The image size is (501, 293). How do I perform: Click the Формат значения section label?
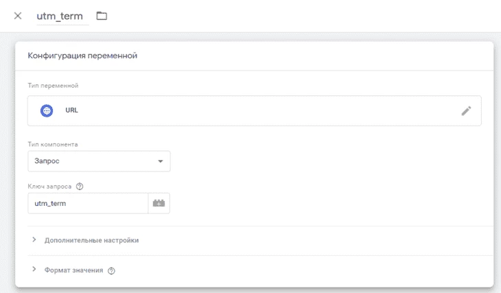point(74,270)
